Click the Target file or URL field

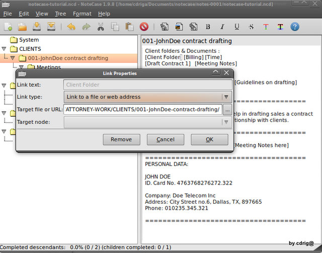click(x=143, y=110)
